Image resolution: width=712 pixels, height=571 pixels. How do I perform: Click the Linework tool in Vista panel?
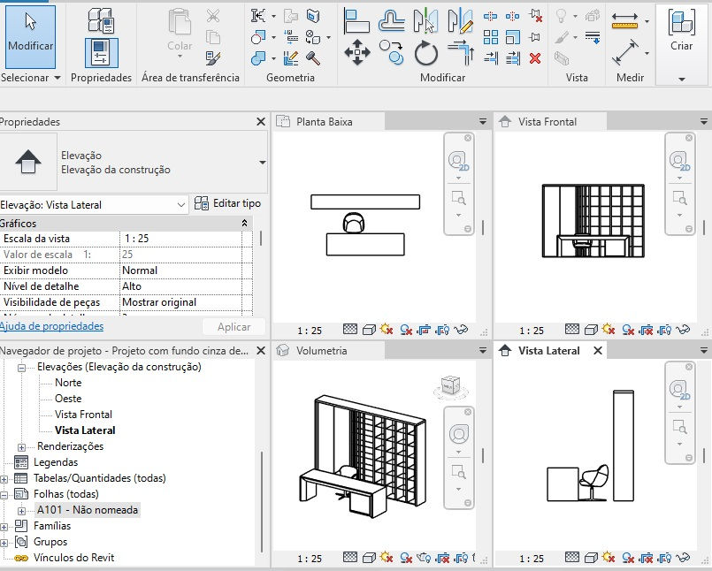592,37
